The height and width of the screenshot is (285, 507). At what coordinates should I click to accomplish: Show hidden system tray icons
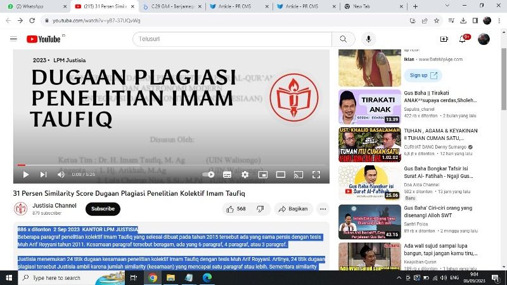tap(399, 278)
